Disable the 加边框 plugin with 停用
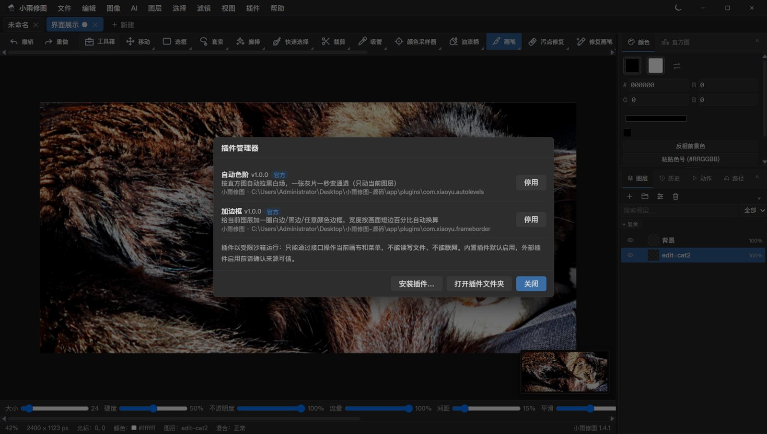Image resolution: width=767 pixels, height=434 pixels. (x=531, y=219)
